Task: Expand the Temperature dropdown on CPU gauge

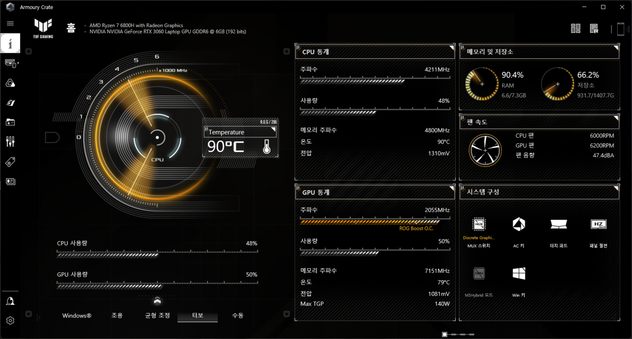Action: point(274,130)
